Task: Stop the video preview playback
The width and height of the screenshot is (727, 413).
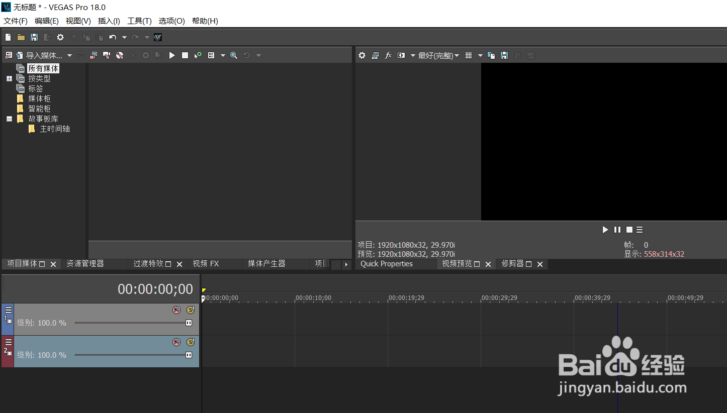Action: (x=629, y=230)
